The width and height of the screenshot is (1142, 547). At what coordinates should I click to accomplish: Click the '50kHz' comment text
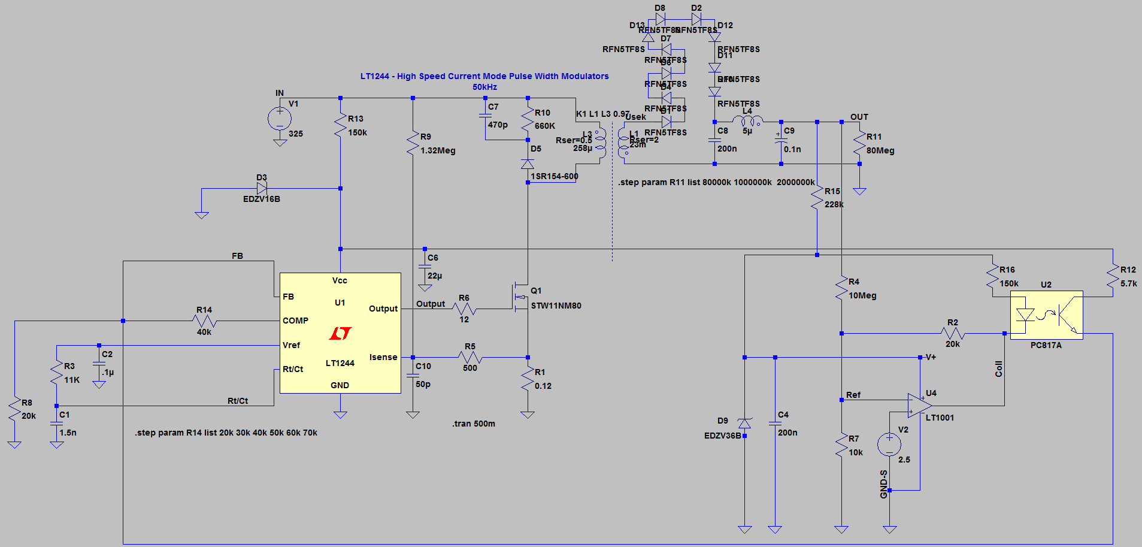pos(484,87)
